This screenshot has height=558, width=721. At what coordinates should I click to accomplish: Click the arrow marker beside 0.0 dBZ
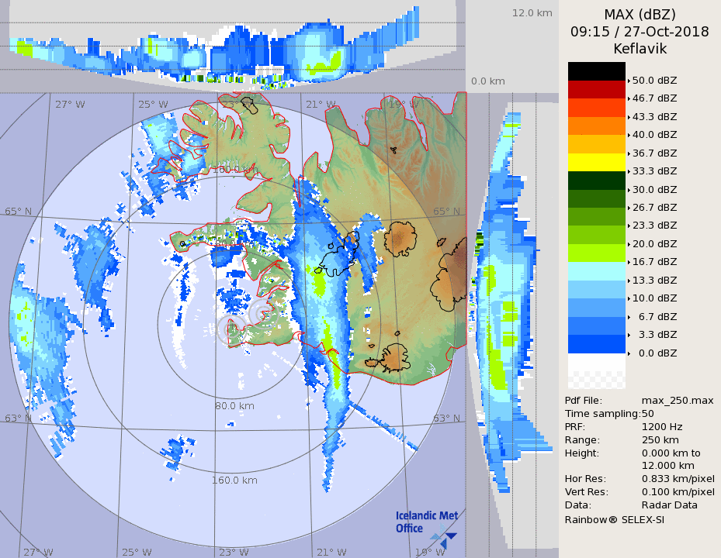(629, 353)
